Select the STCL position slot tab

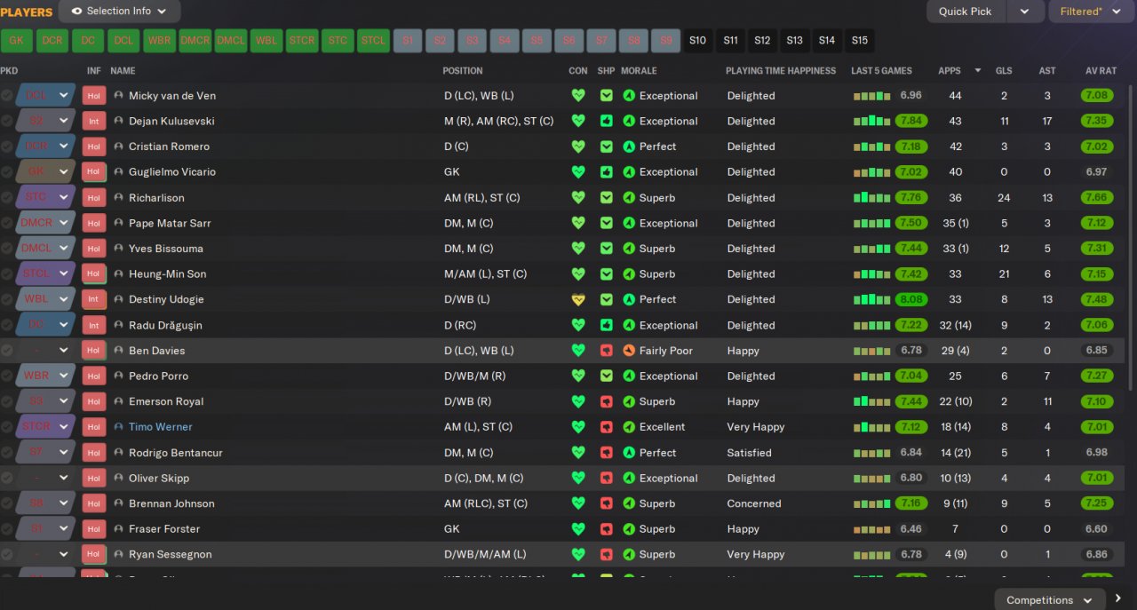coord(373,40)
